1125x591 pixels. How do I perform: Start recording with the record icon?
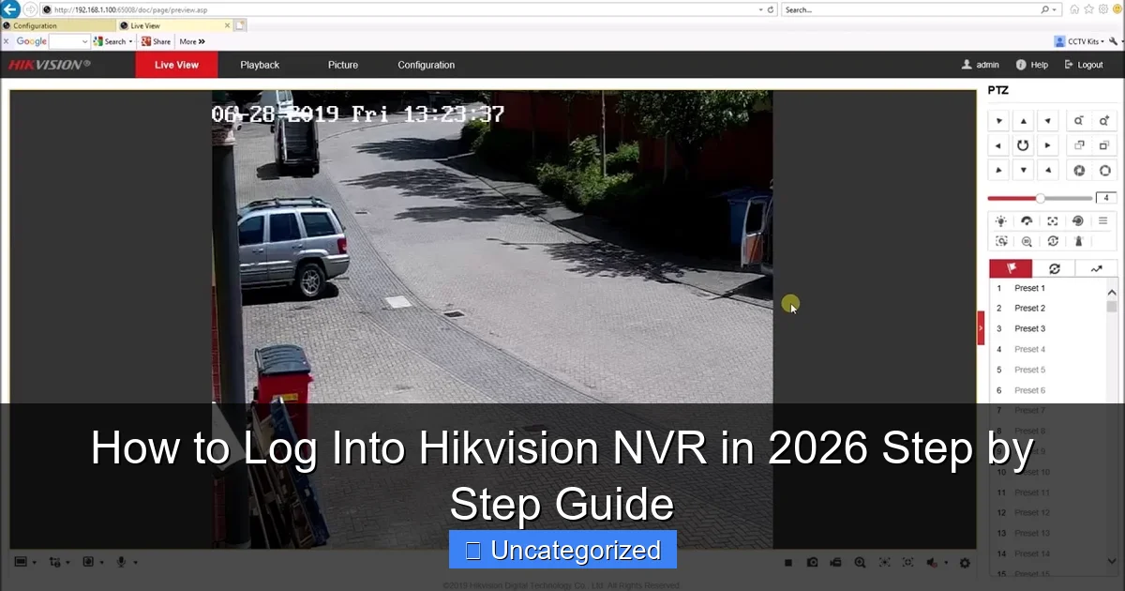pyautogui.click(x=836, y=562)
